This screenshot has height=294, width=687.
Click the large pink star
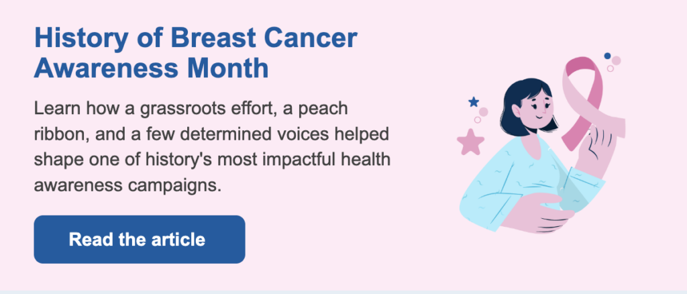(470, 142)
